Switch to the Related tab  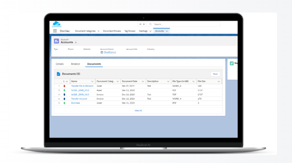pos(75,64)
